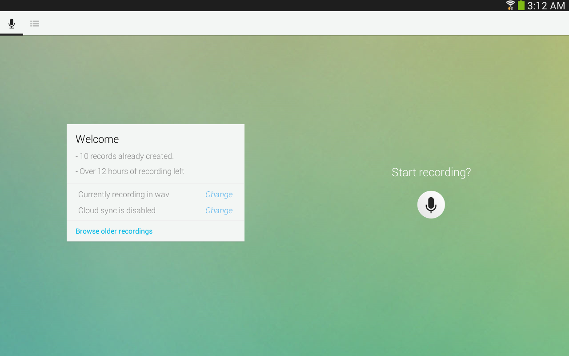Screen dimensions: 569x356
Task: Tap the Wi-Fi signal status icon
Action: point(510,5)
